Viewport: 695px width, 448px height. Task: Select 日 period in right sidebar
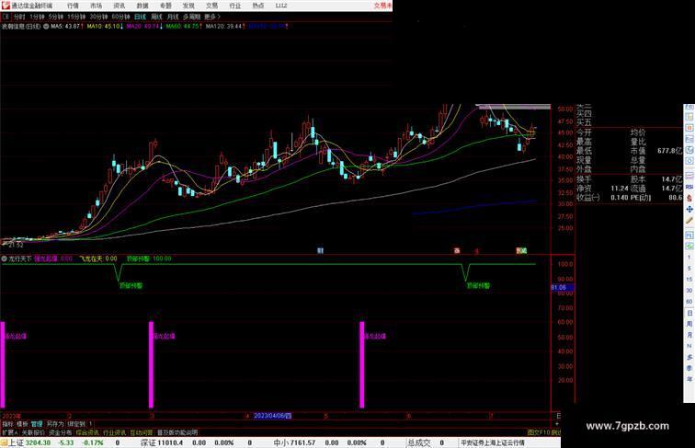689,313
